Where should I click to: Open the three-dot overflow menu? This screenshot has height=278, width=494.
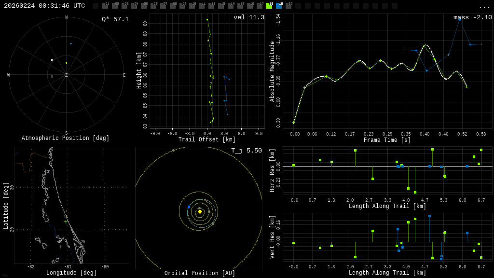[x=484, y=6]
